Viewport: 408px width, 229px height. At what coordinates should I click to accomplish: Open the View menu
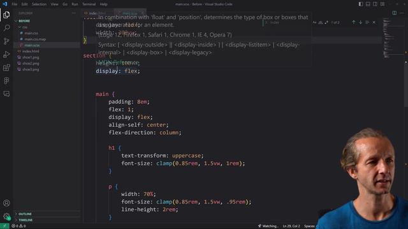[x=54, y=4]
